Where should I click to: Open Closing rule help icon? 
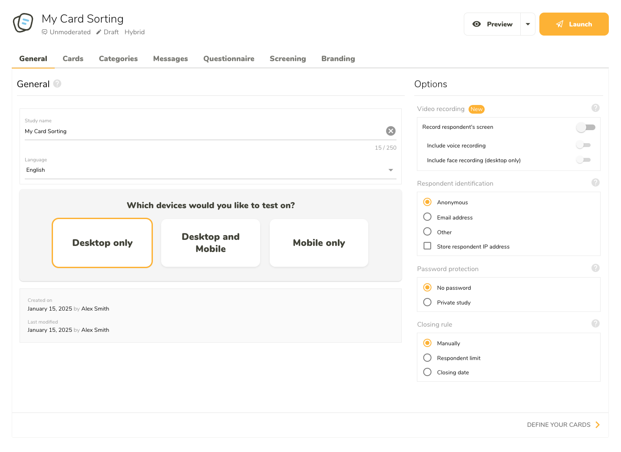click(x=595, y=324)
